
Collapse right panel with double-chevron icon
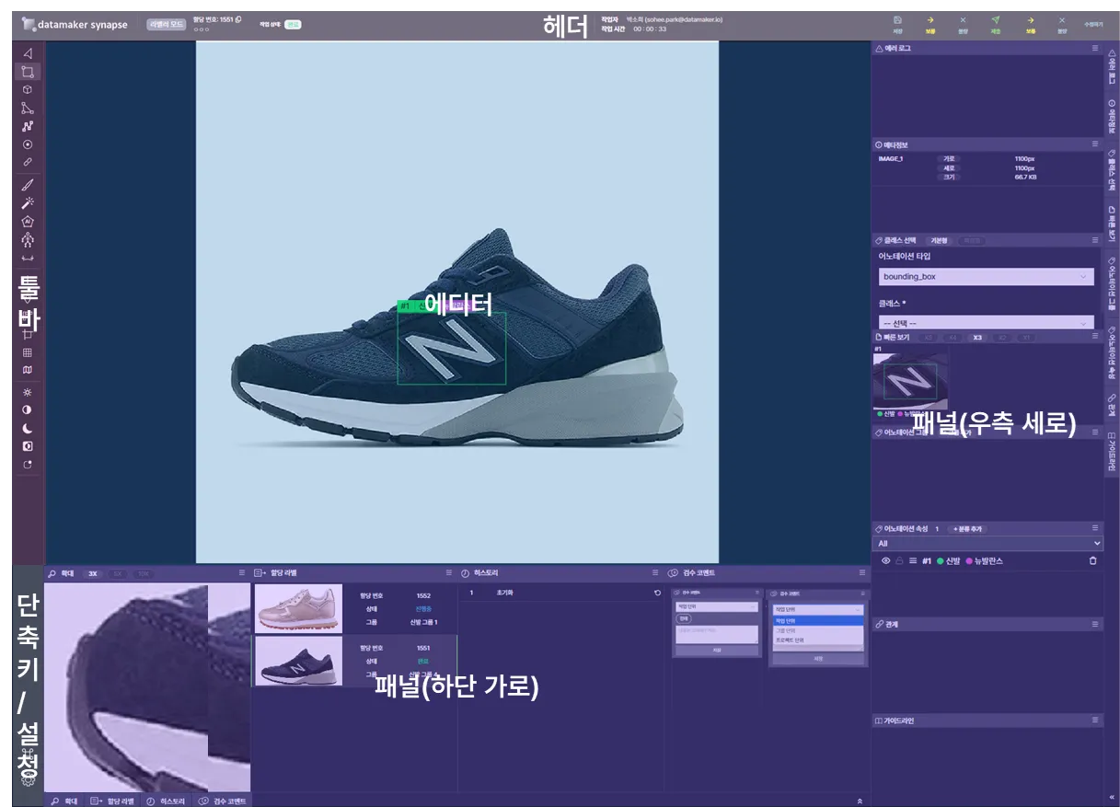1112,797
